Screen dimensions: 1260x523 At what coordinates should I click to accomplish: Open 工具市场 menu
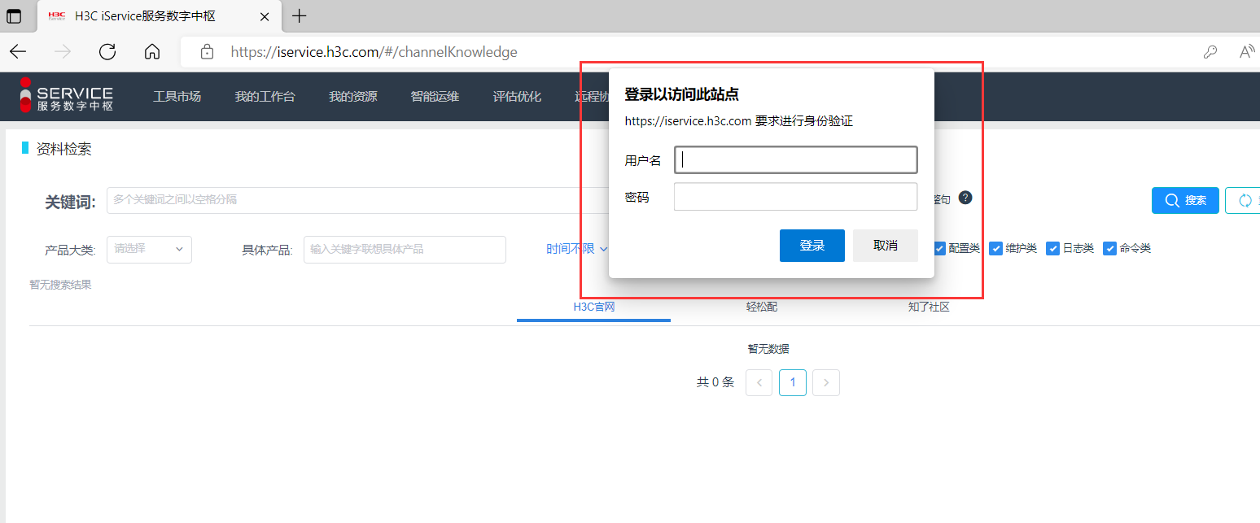point(177,96)
